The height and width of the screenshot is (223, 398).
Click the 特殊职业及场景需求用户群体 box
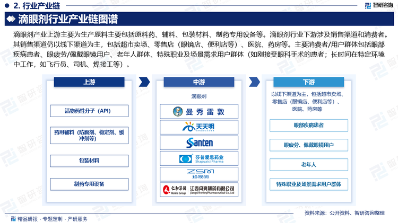pos(309,184)
